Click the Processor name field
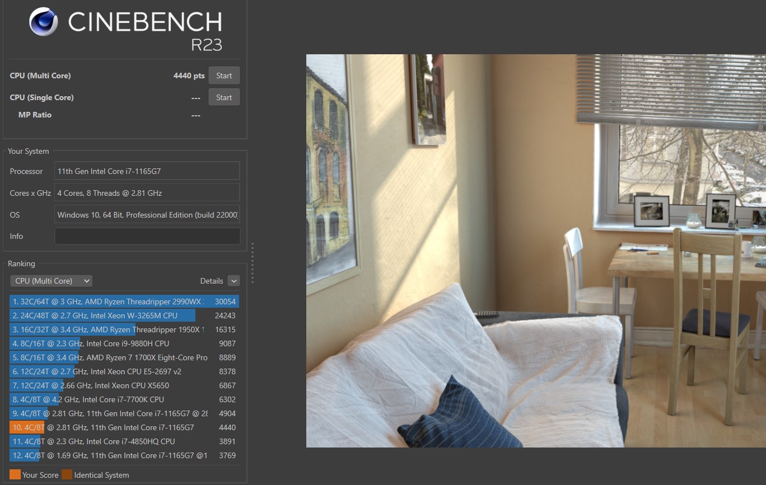The image size is (766, 485). point(147,171)
